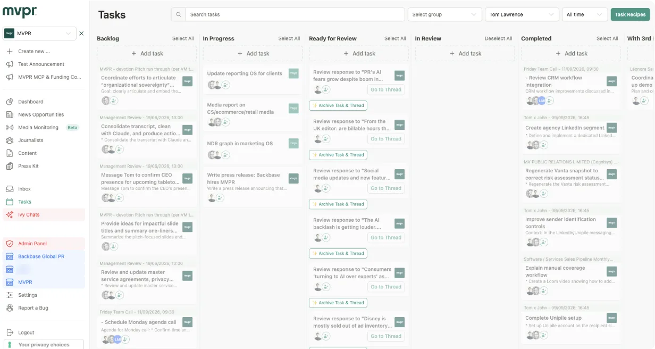The height and width of the screenshot is (349, 655).
Task: Click MVPR badge on Create agency LinkedIn segment
Action: [x=612, y=128]
